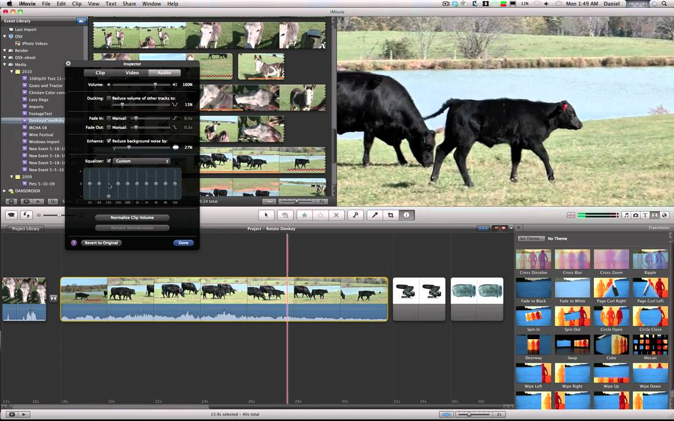The height and width of the screenshot is (421, 674).
Task: Click the Volume slider handle
Action: coord(155,85)
